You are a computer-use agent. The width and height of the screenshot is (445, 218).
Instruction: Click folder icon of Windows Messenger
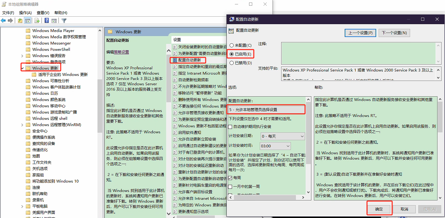pyautogui.click(x=28, y=43)
